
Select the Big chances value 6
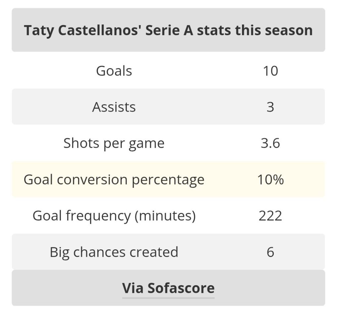(270, 252)
